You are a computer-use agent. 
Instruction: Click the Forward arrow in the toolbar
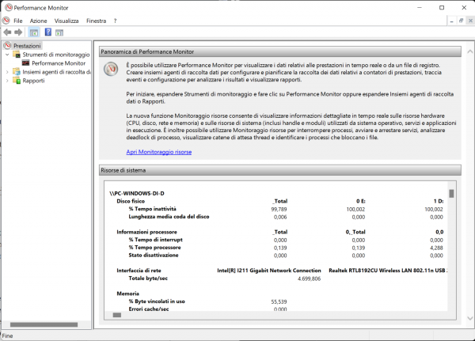[18, 32]
